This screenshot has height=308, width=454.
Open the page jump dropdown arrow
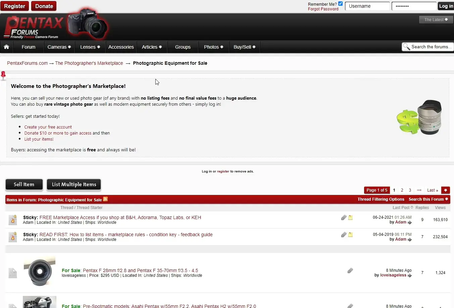[445, 190]
